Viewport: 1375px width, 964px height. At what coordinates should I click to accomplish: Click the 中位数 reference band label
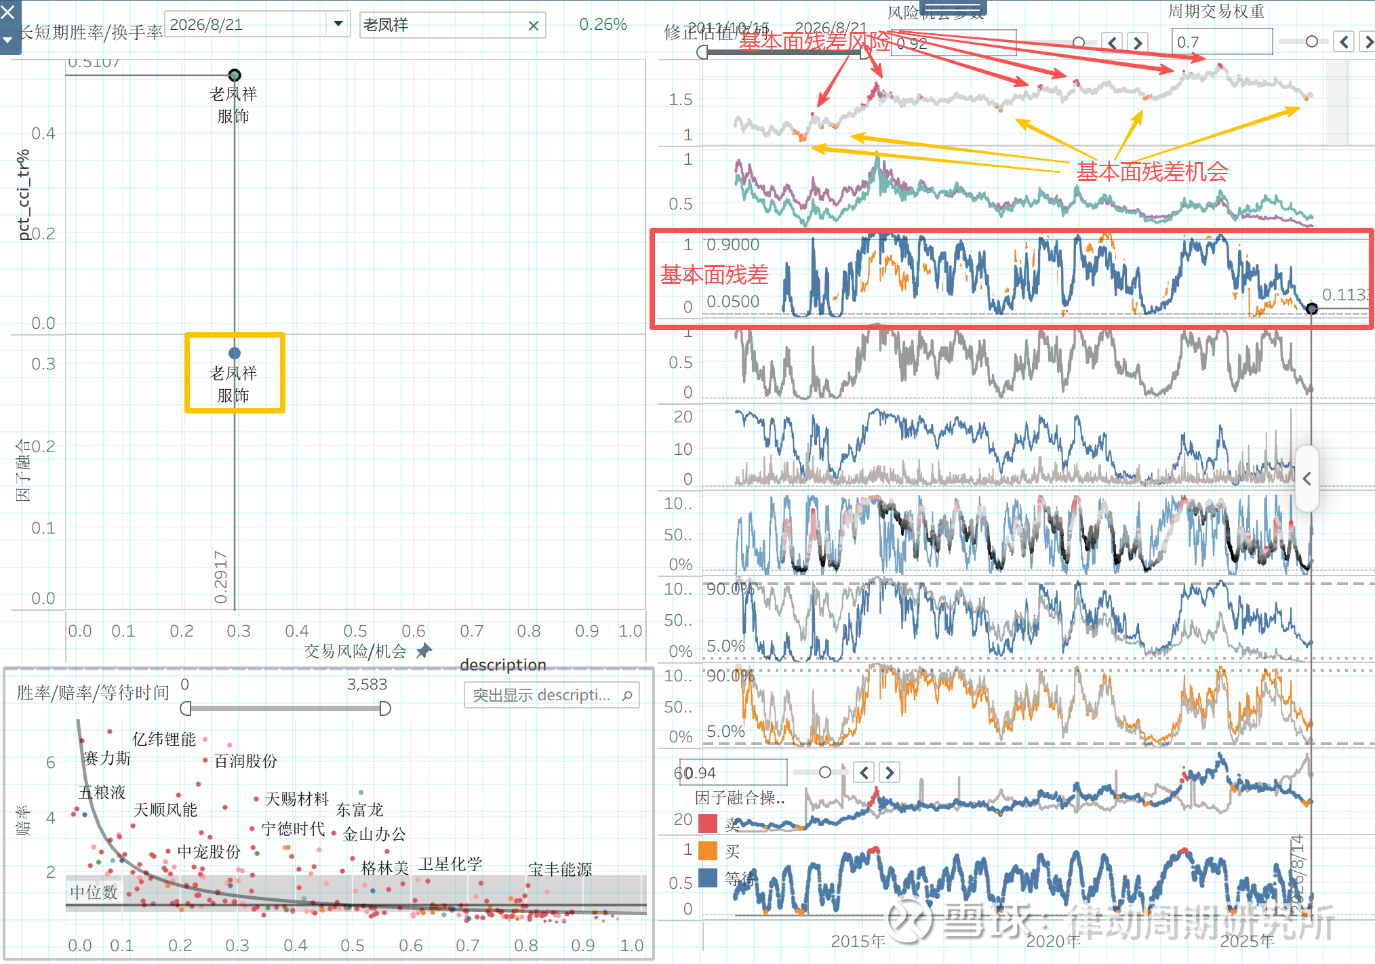(94, 892)
